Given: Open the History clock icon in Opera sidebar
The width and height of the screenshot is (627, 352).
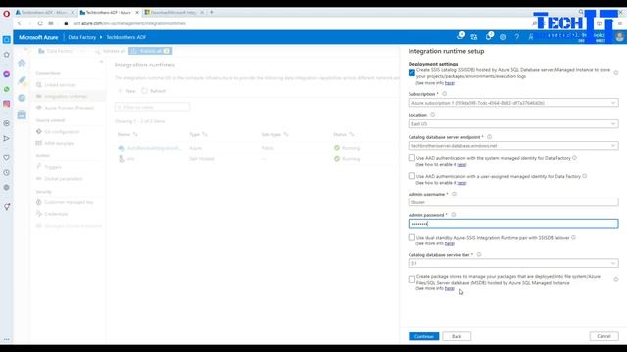Looking at the screenshot, I should (x=7, y=173).
